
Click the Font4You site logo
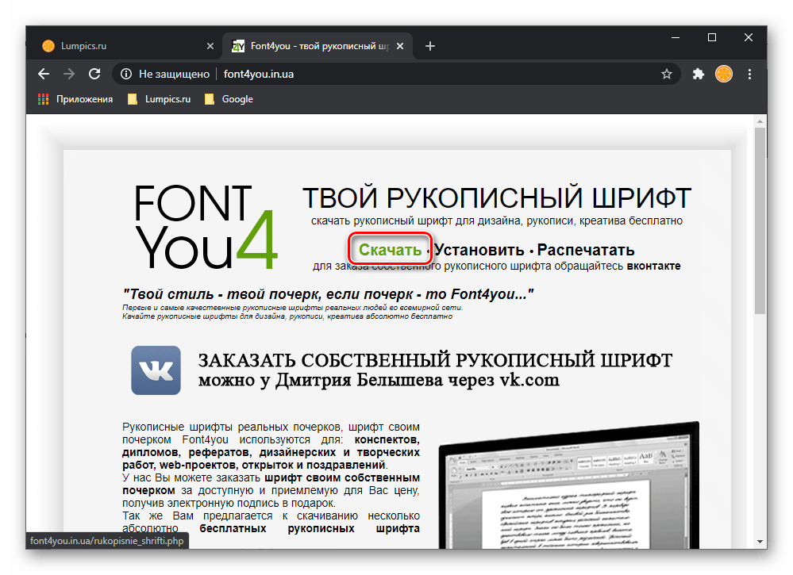(206, 227)
